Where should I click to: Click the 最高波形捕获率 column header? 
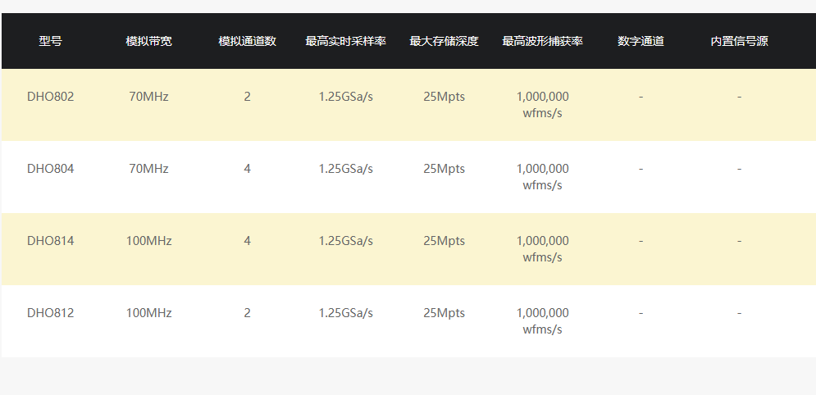(x=542, y=41)
